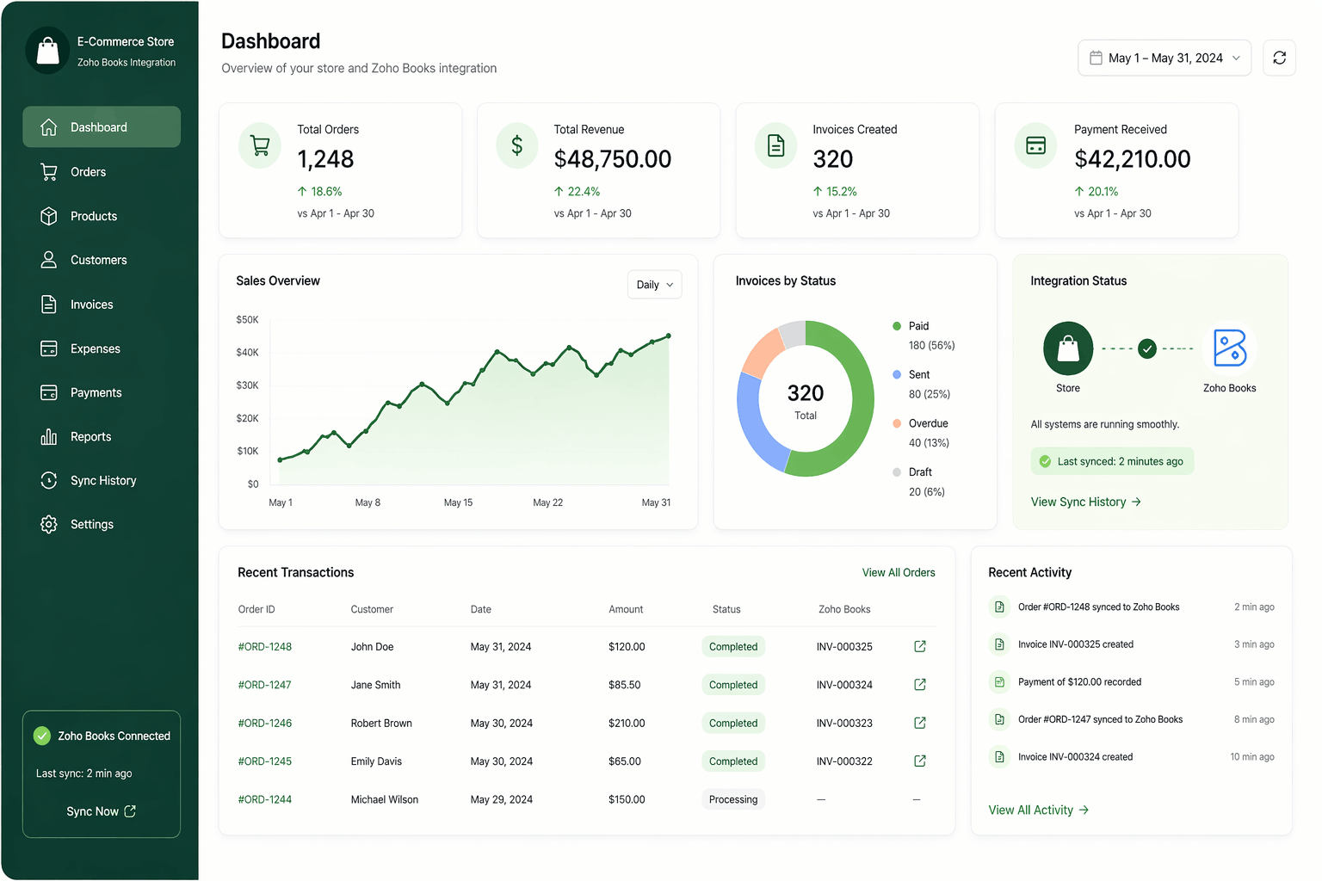Open View All Activity link
Image resolution: width=1322 pixels, height=881 pixels.
(x=1039, y=810)
